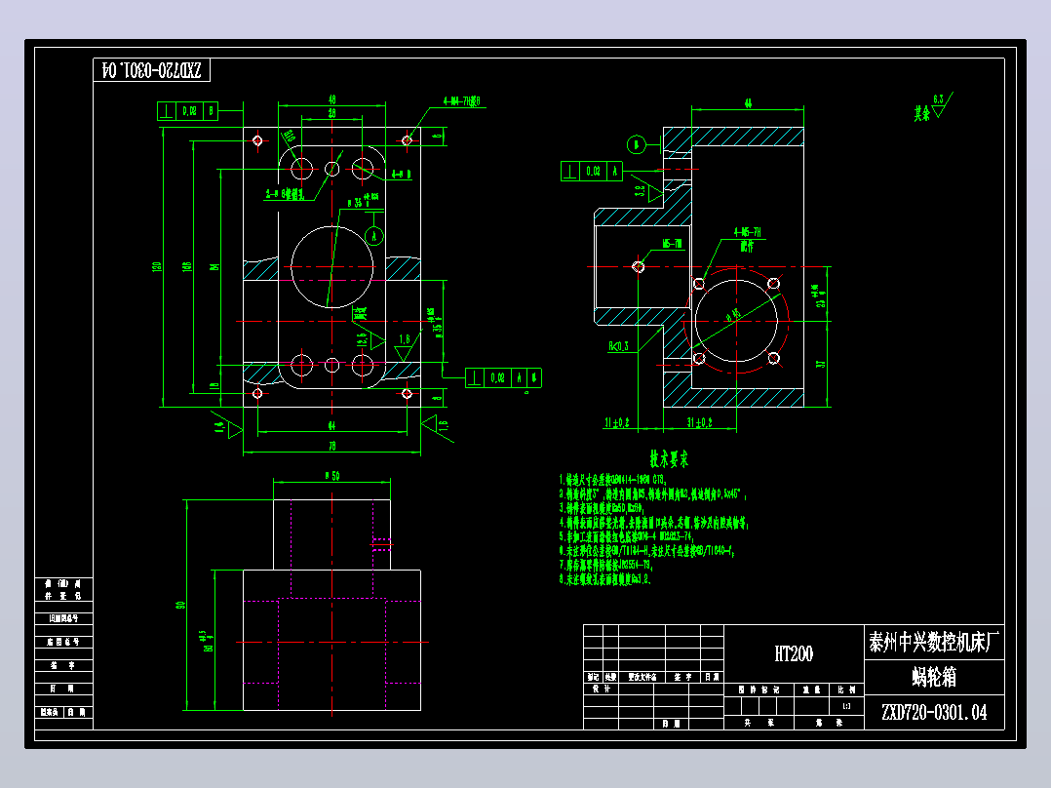Select the R<0.3 radius callout
Screen dimensions: 1051x788
(x=619, y=347)
